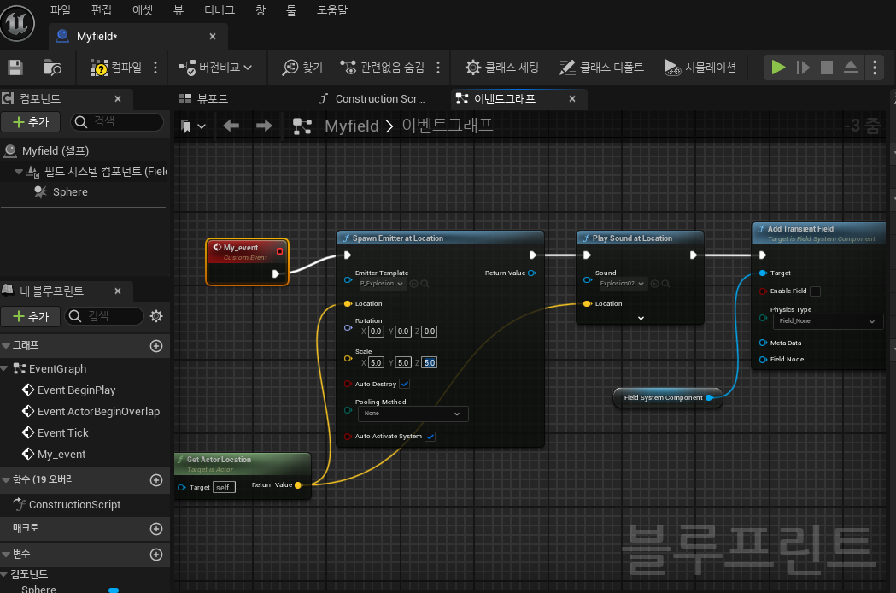The height and width of the screenshot is (593, 896).
Task: Click the 찾기 find button
Action: pyautogui.click(x=302, y=68)
